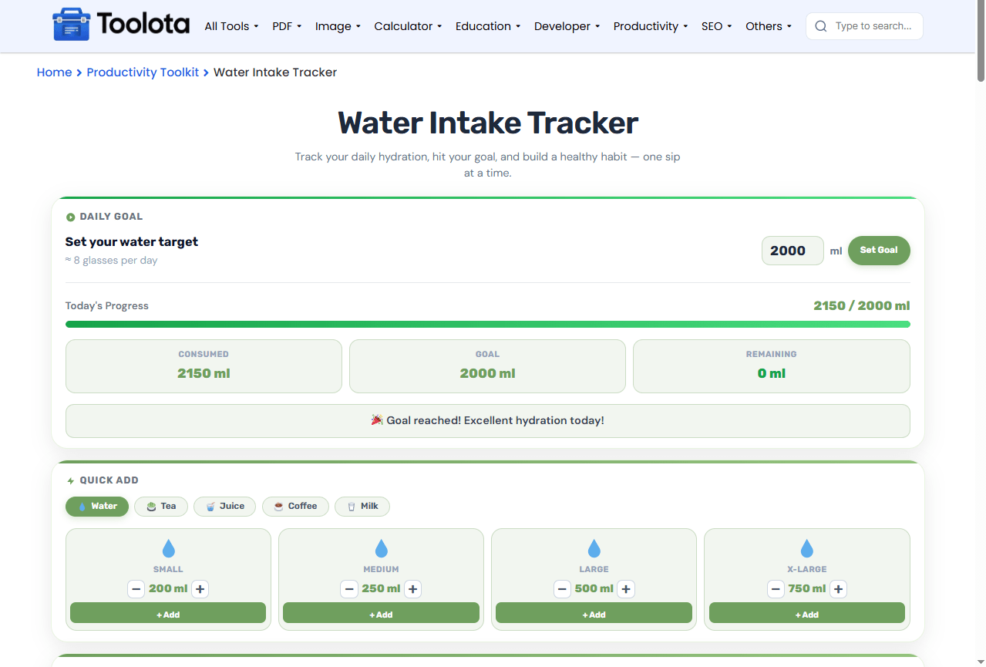986x667 pixels.
Task: Click the X-Large water drop icon
Action: tap(806, 549)
